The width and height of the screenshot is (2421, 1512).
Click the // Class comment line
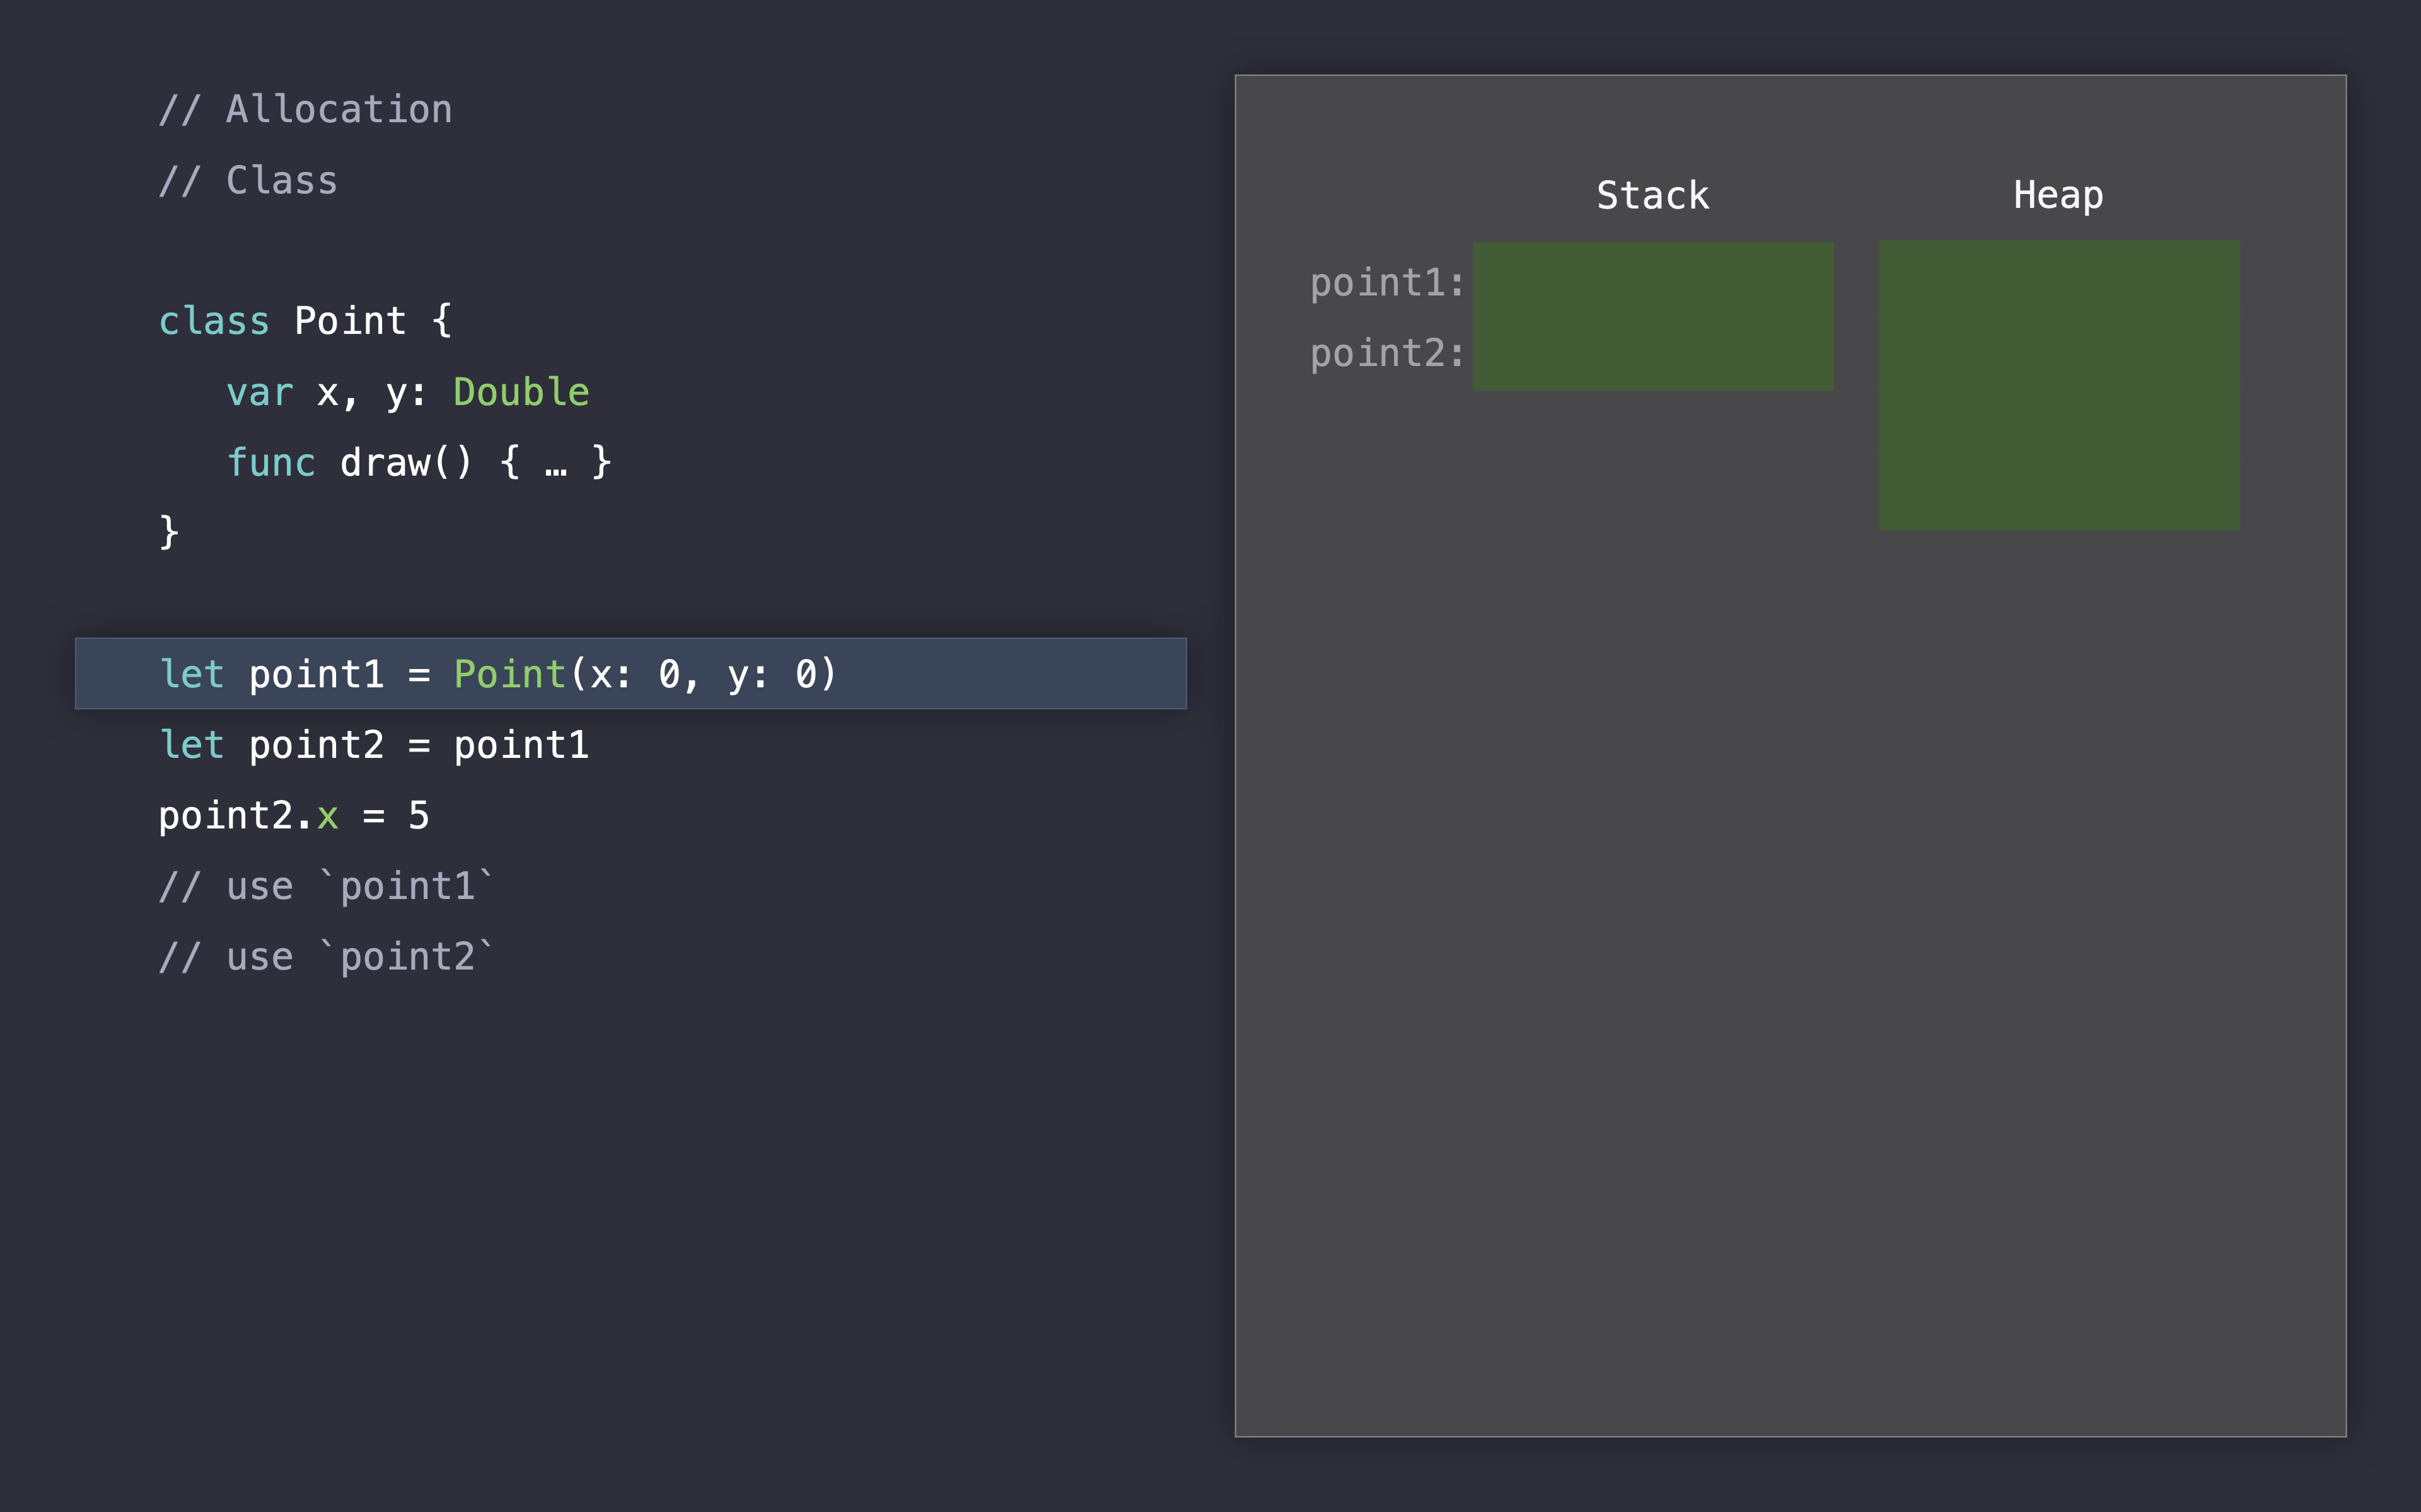tap(248, 181)
